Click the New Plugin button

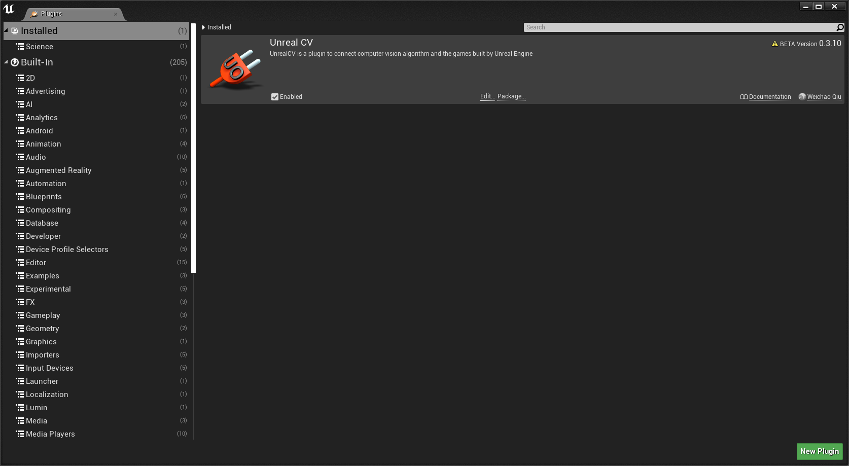pos(819,451)
